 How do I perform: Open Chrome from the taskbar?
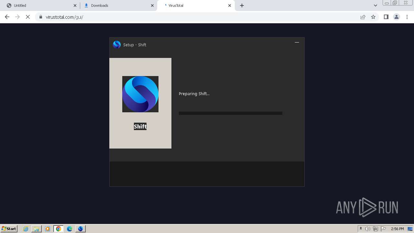pyautogui.click(x=59, y=229)
